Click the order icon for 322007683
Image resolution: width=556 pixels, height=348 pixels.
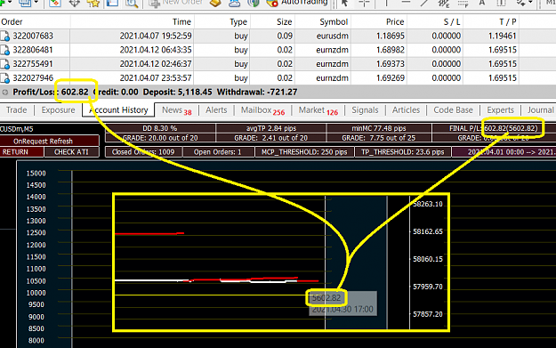[5, 36]
